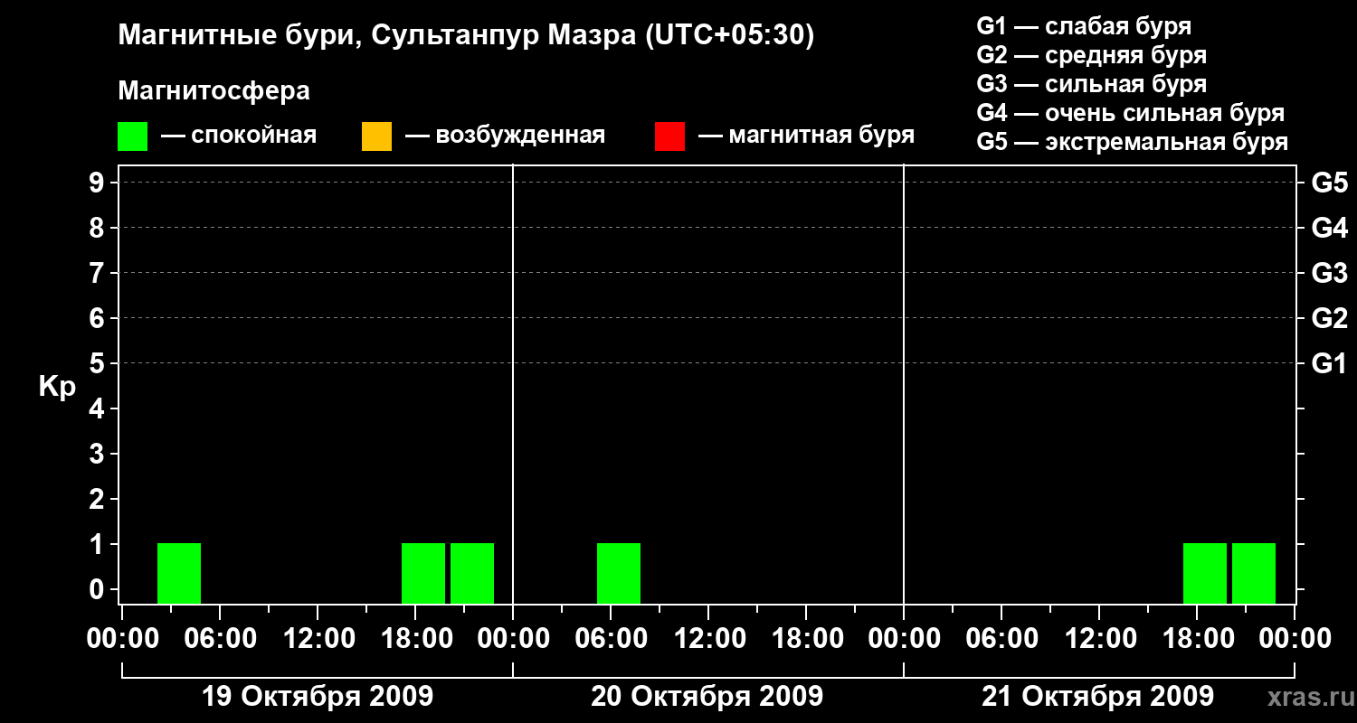
Task: Click legend line «G2 — средняя буря»
Action: point(1092,55)
